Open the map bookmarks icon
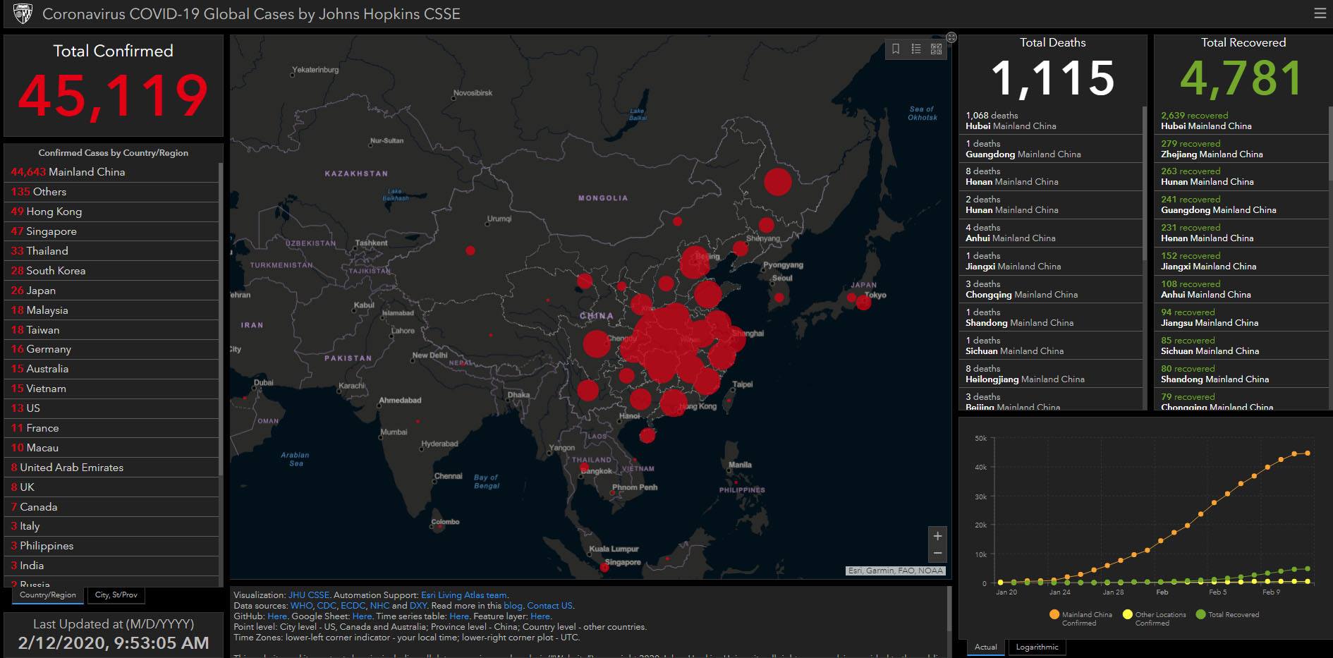This screenshot has width=1333, height=658. 896,49
